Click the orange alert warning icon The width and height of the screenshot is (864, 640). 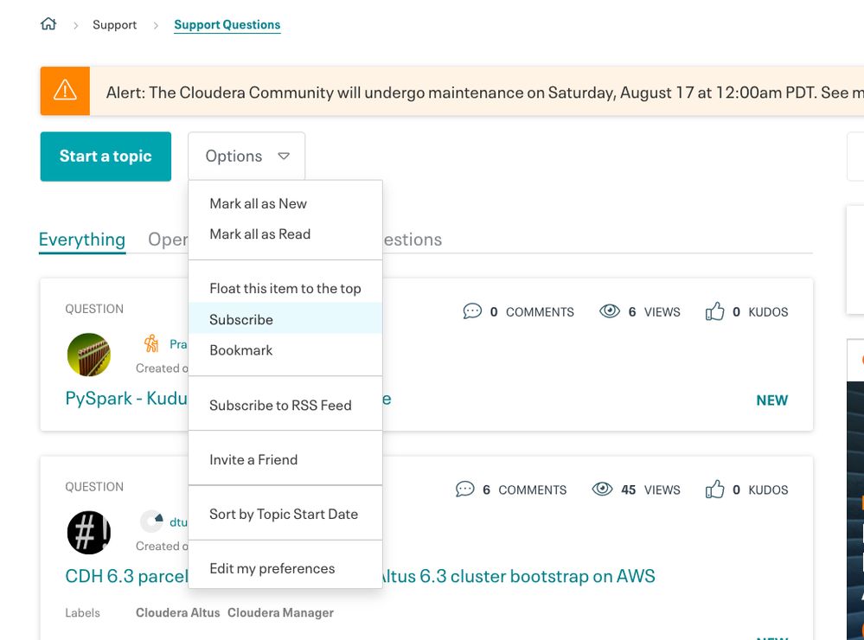pos(65,91)
